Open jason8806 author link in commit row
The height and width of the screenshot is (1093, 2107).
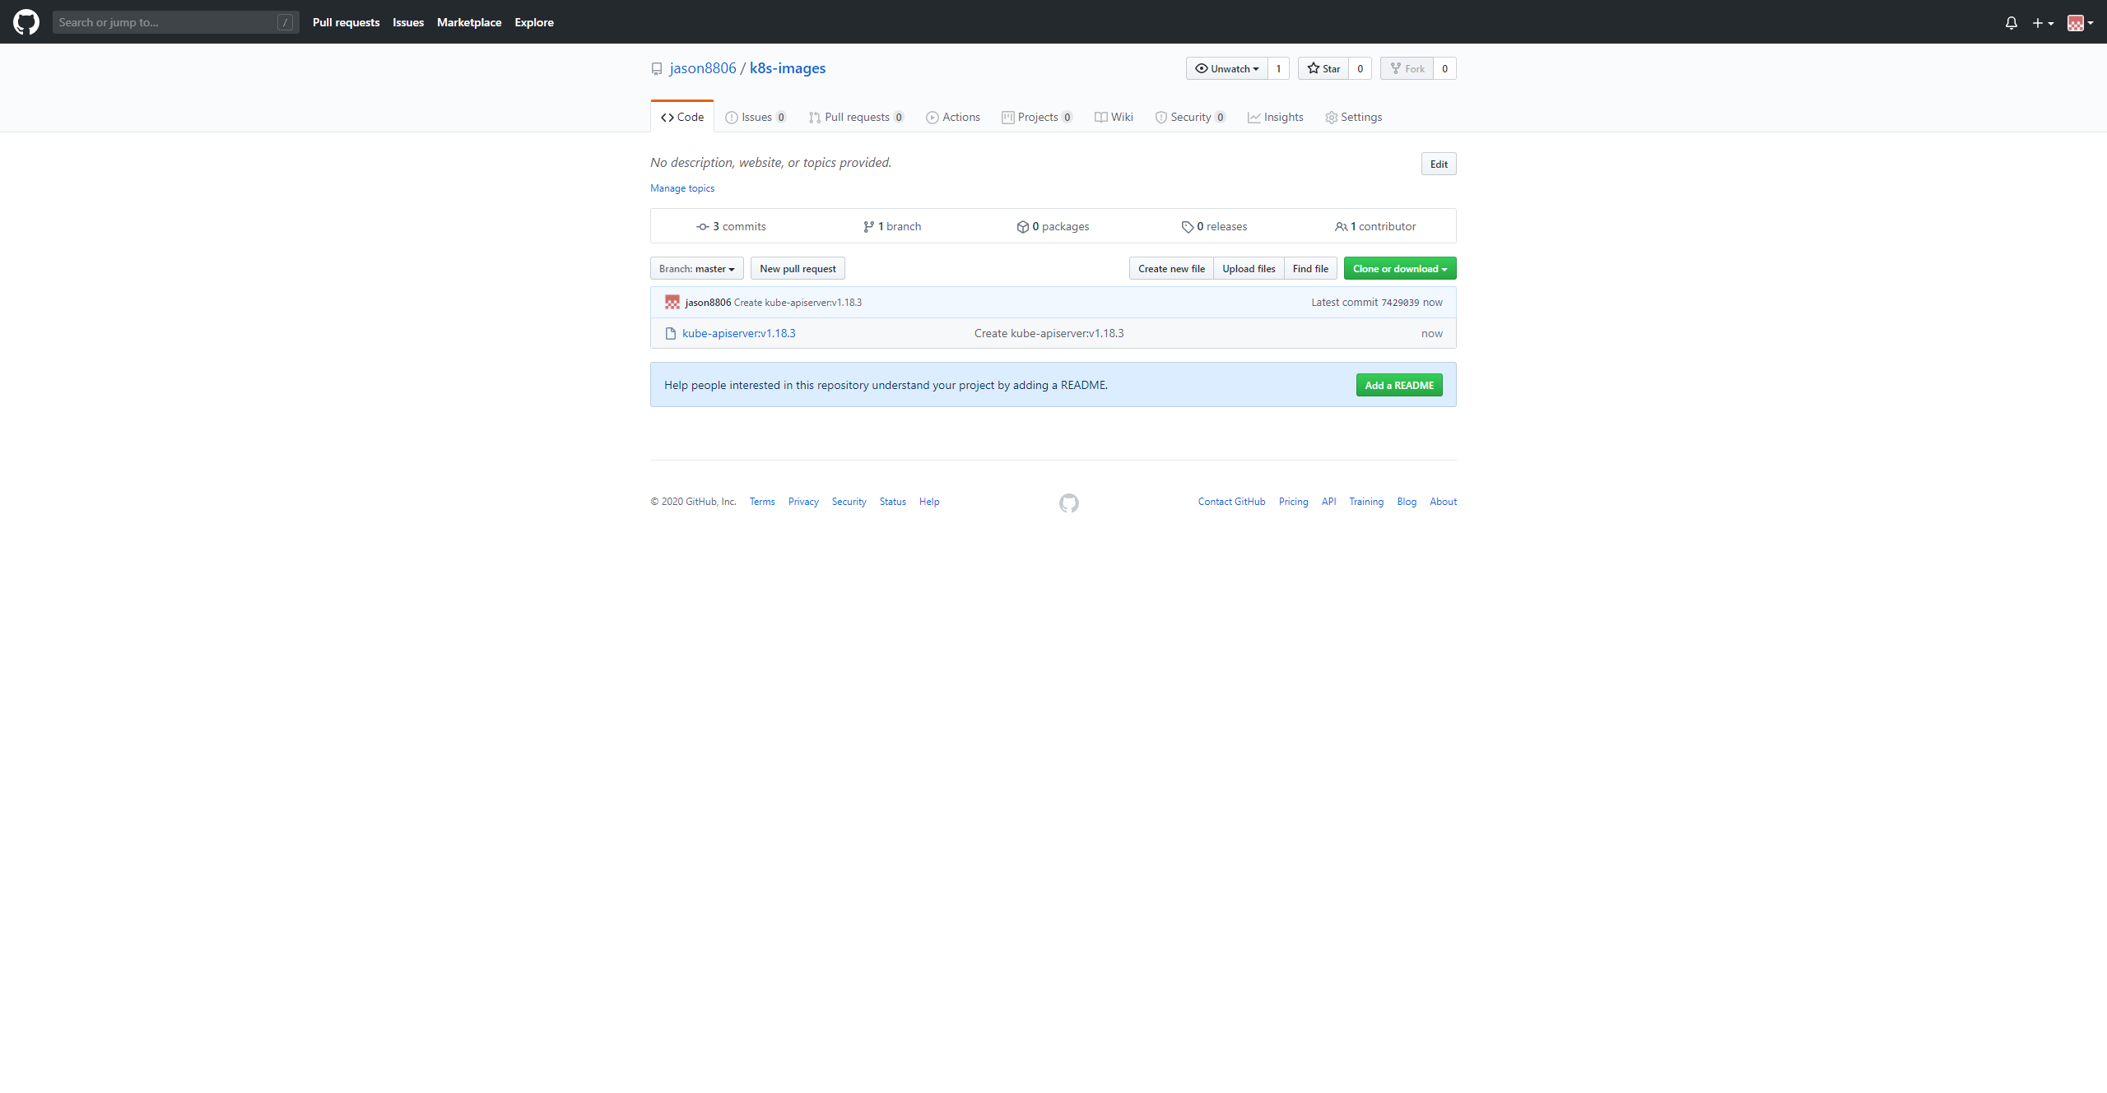coord(708,303)
